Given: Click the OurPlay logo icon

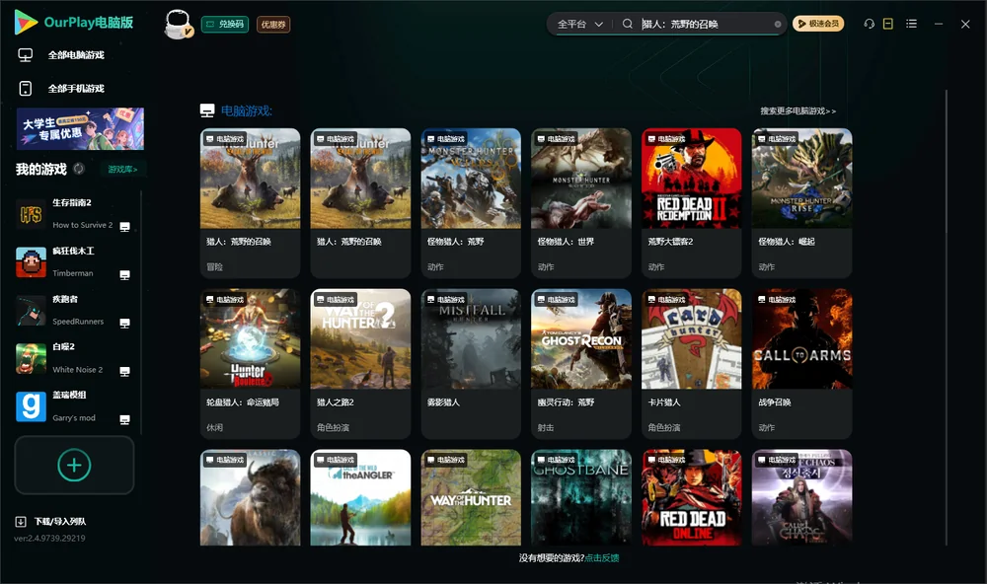Looking at the screenshot, I should 26,22.
